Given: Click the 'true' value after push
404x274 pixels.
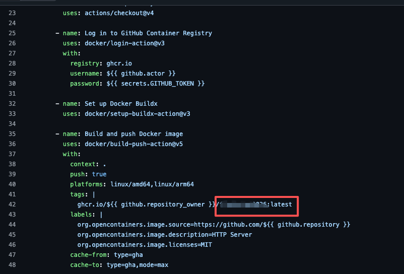Looking at the screenshot, I should 99,174.
